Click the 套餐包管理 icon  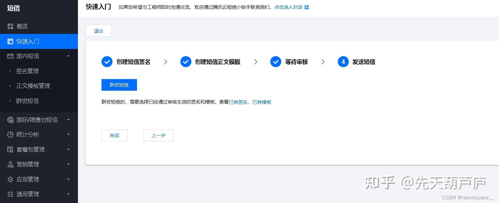10,150
